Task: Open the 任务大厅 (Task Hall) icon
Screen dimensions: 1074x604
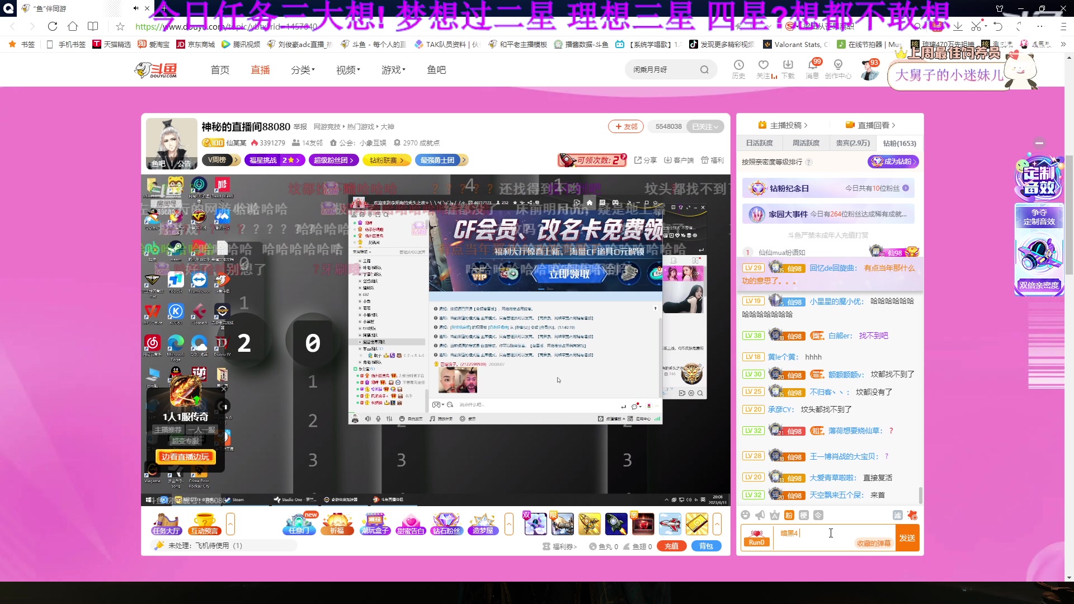Action: (166, 525)
